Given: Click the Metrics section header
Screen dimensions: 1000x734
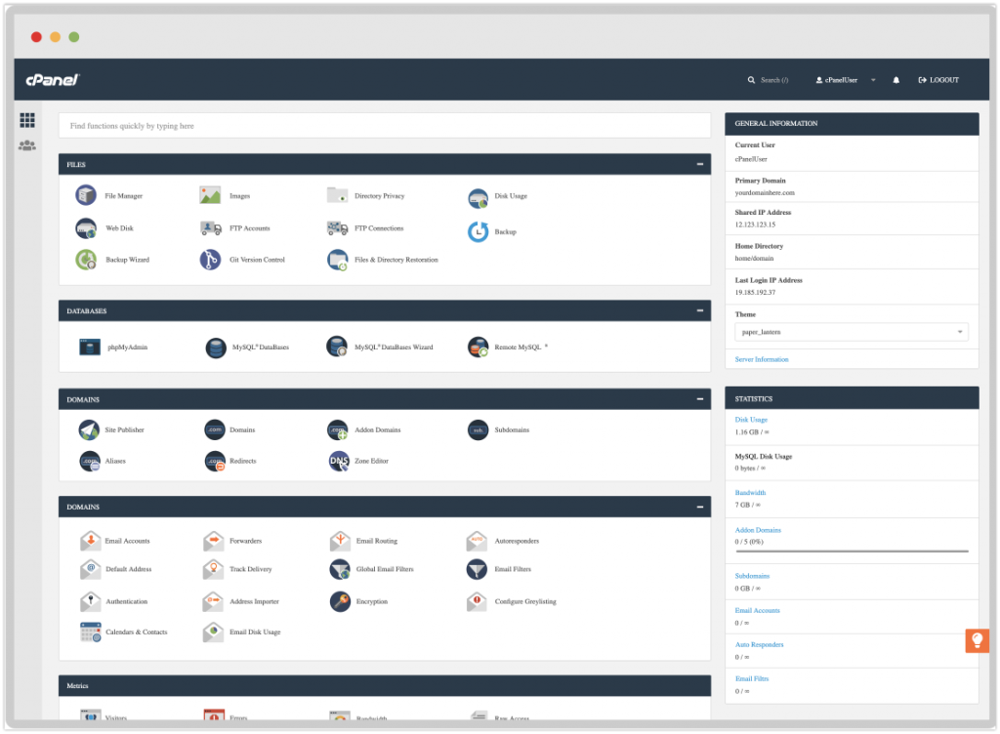Looking at the screenshot, I should click(x=385, y=685).
